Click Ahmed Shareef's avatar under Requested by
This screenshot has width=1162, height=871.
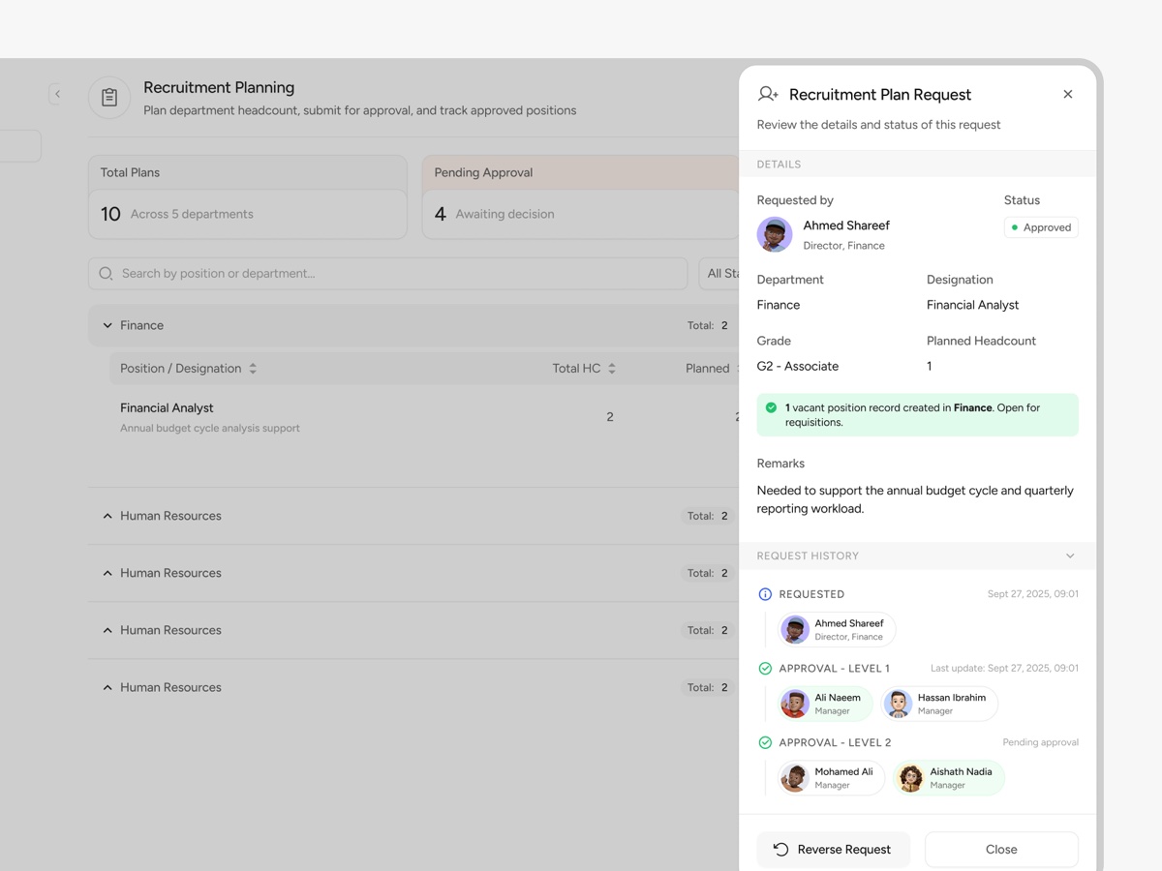pos(775,234)
